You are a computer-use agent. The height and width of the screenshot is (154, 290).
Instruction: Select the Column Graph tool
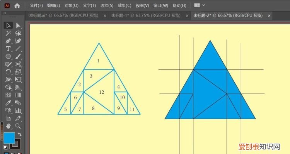(x=18, y=111)
